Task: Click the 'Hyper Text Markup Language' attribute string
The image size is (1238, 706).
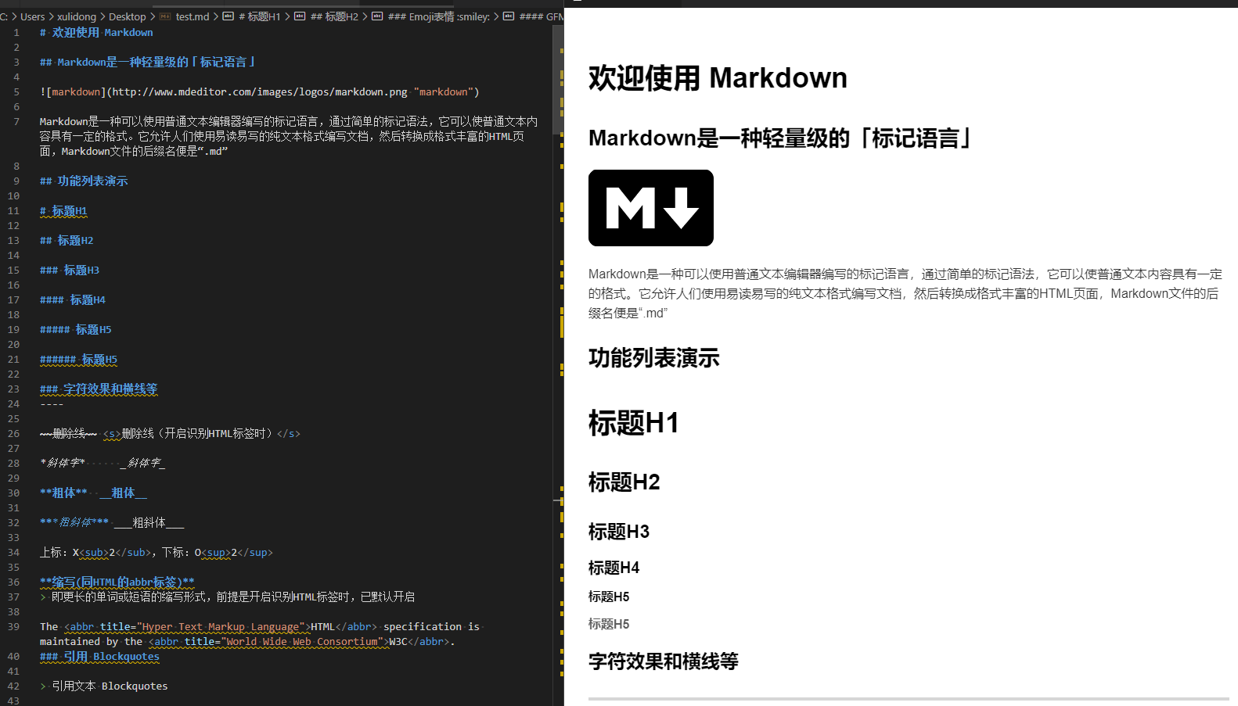Action: click(221, 626)
